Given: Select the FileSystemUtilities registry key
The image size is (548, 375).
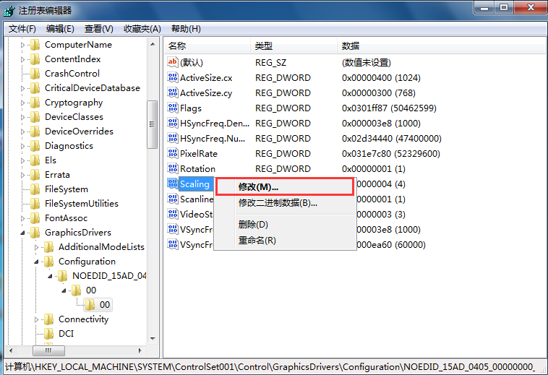Looking at the screenshot, I should tap(82, 204).
